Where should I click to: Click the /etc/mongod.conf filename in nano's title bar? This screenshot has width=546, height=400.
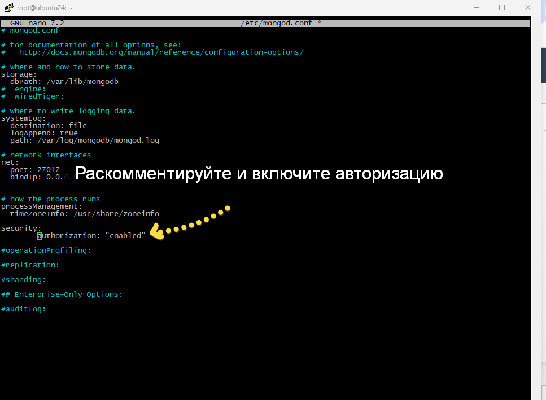[277, 23]
